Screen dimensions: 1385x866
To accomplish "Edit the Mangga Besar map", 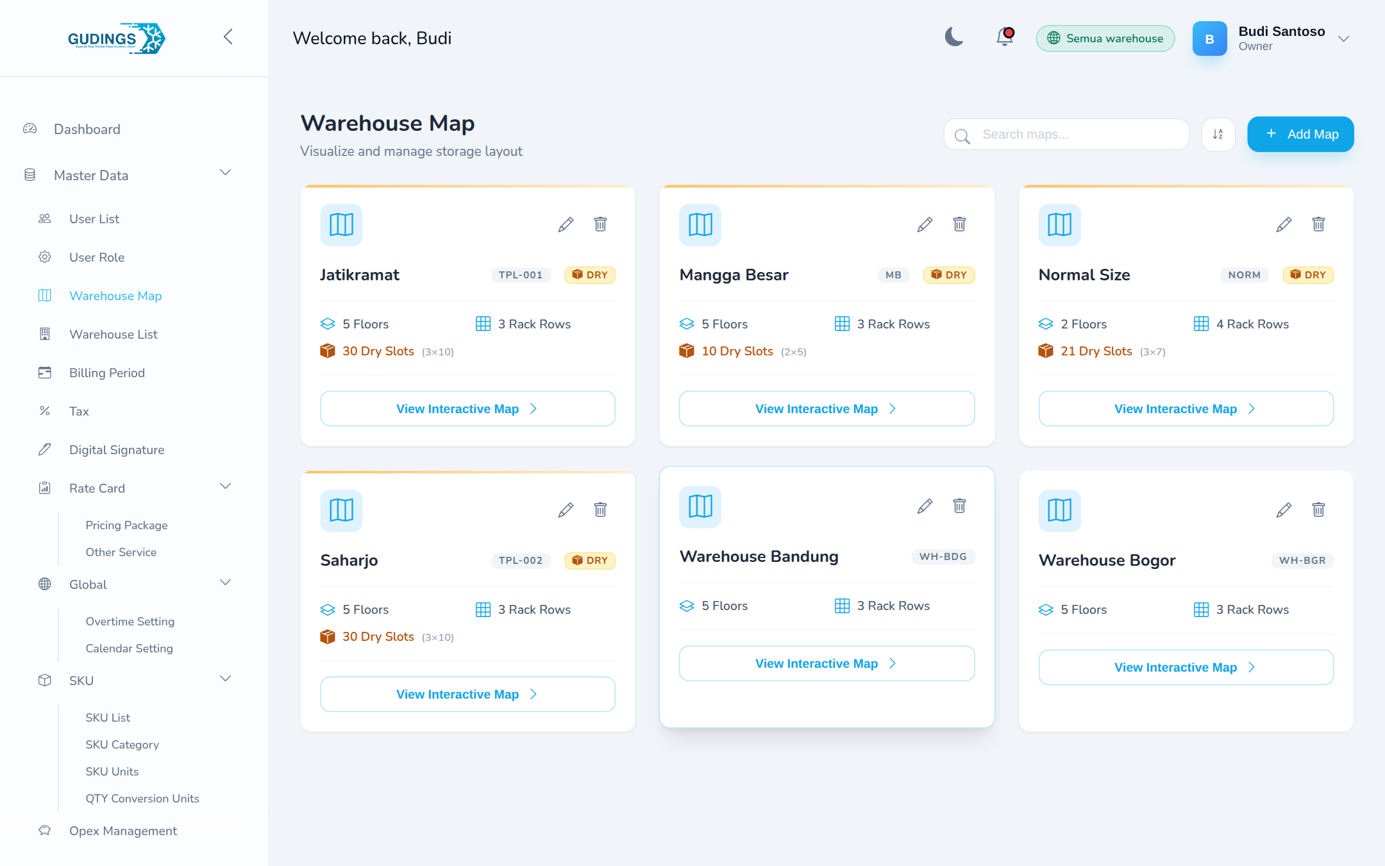I will point(925,225).
